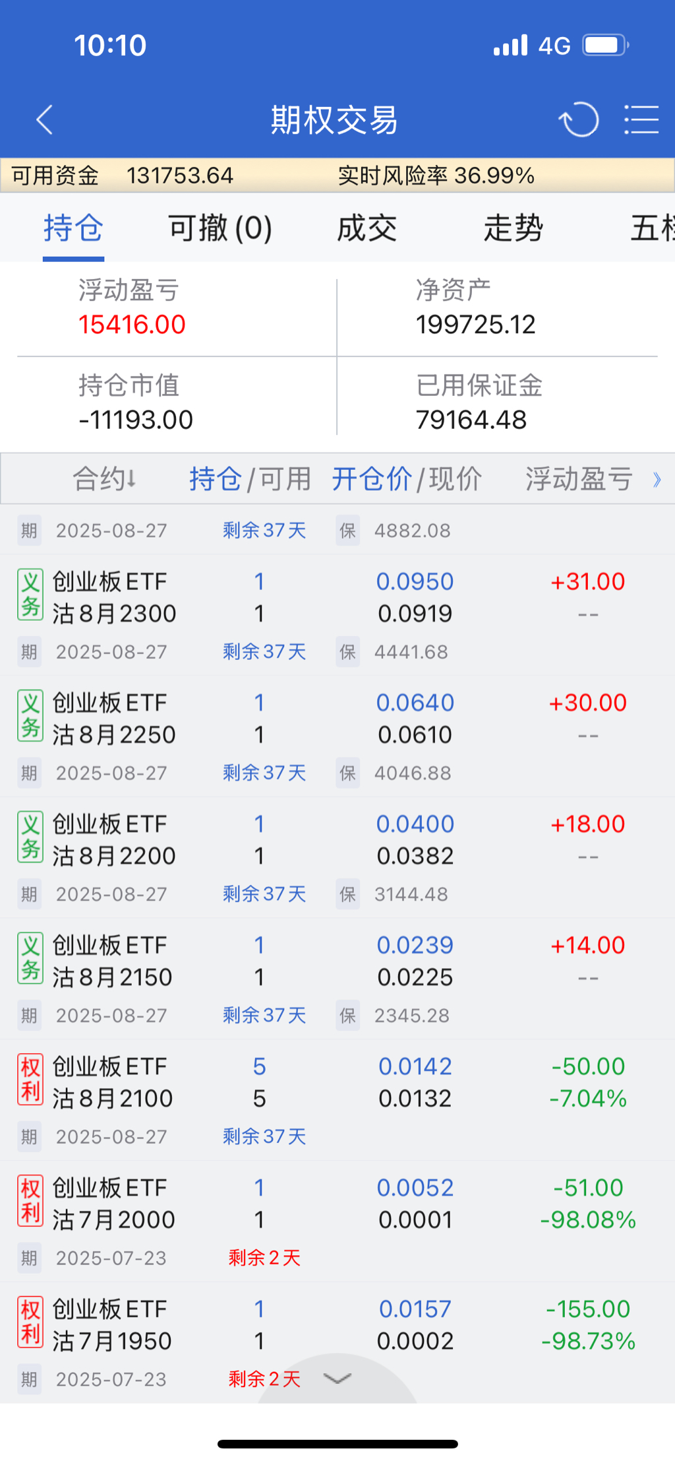Sort by 合约 column header

pos(104,479)
